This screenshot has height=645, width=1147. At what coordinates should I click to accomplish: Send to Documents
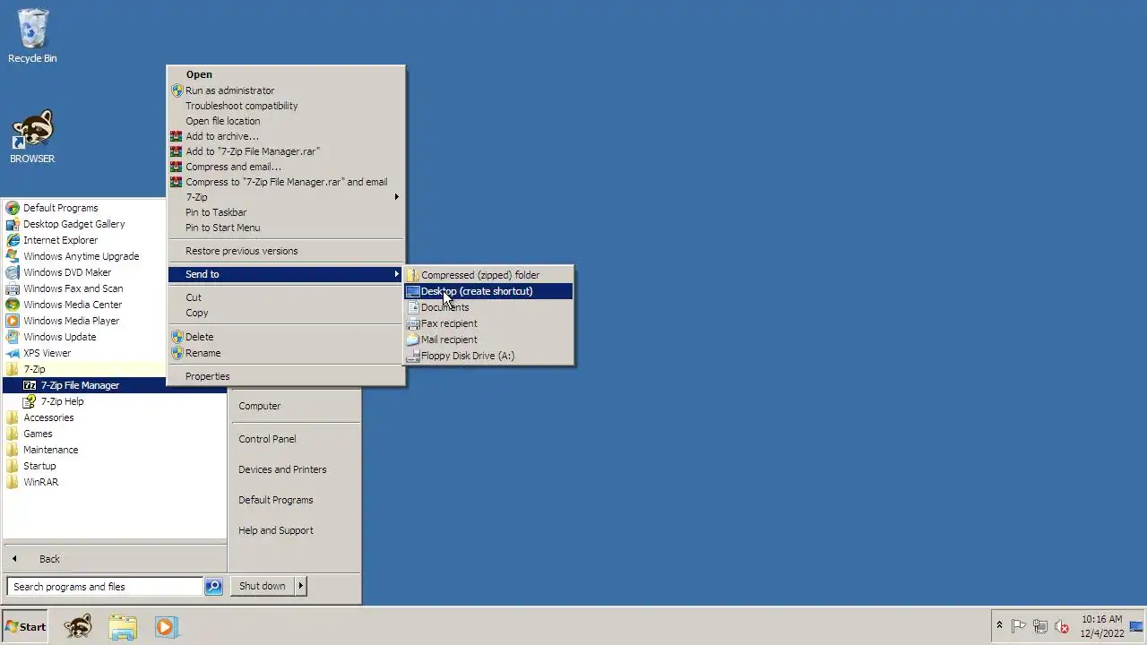pos(488,307)
